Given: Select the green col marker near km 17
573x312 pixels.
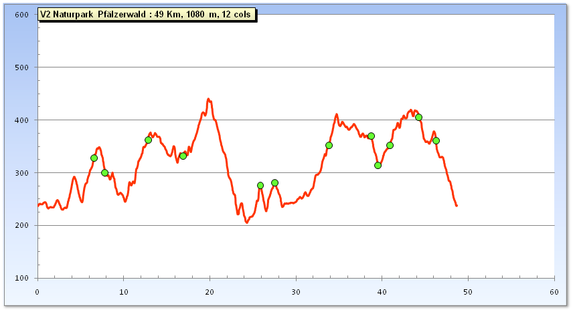Looking at the screenshot, I should point(183,156).
